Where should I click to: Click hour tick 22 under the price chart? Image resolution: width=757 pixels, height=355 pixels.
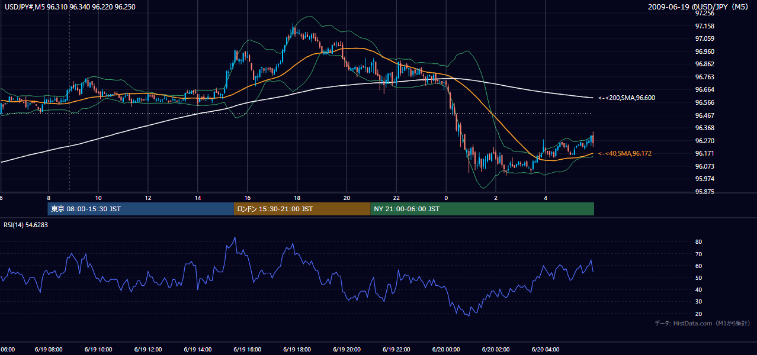point(397,198)
